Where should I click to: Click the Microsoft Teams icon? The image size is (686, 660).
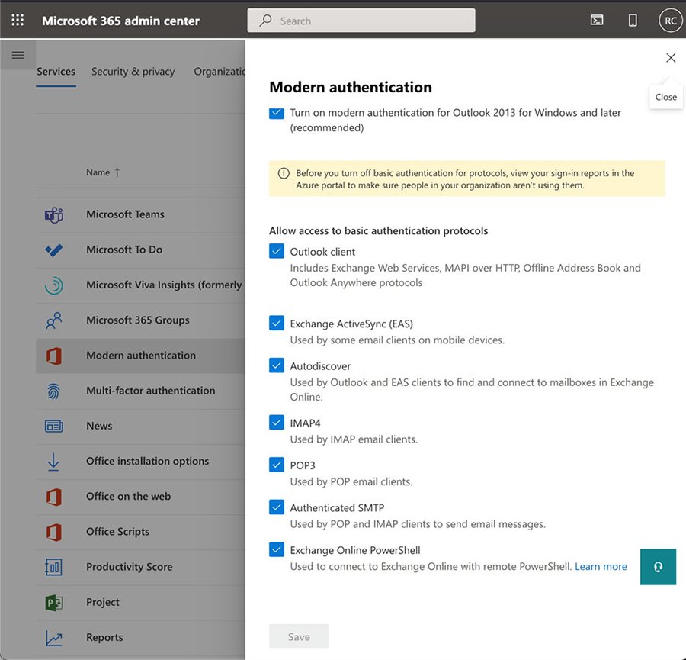point(53,214)
